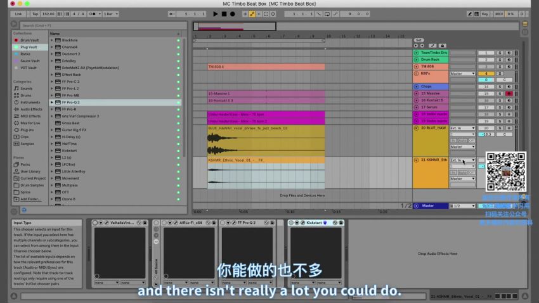Click the Set locator button

click(419, 40)
